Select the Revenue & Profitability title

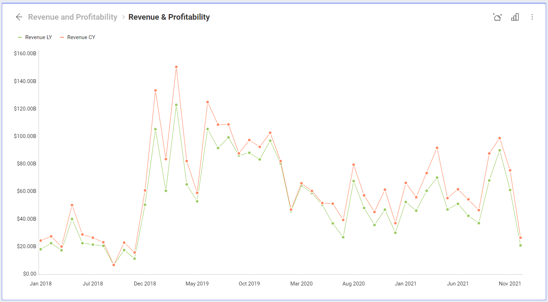169,17
